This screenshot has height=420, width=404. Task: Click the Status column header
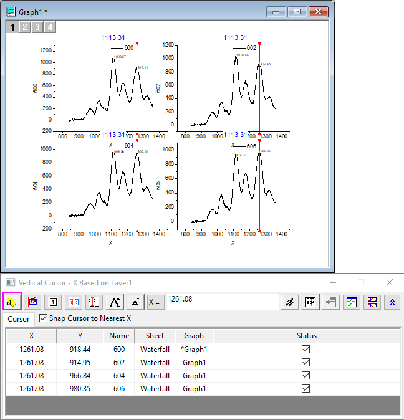[x=306, y=336]
